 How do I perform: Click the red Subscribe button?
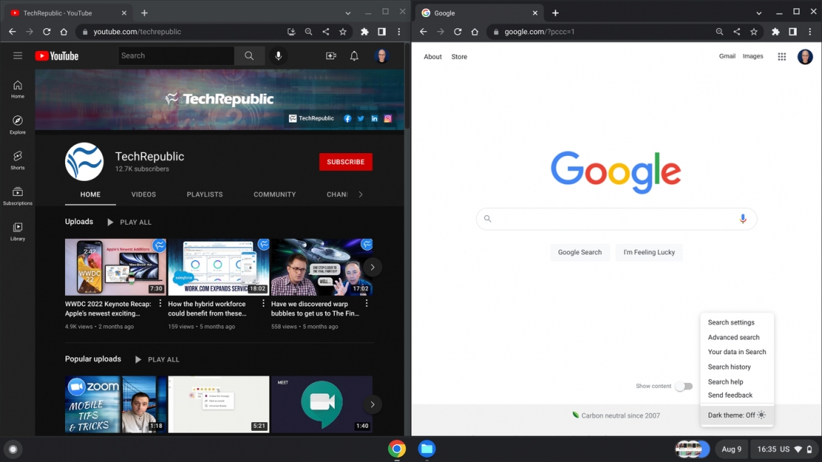coord(345,161)
